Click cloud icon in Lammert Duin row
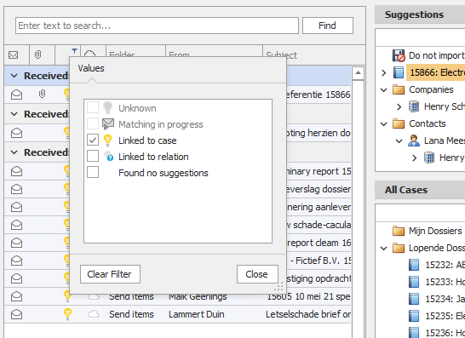 click(94, 314)
